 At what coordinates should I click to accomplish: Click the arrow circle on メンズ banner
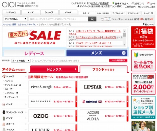point(124,53)
